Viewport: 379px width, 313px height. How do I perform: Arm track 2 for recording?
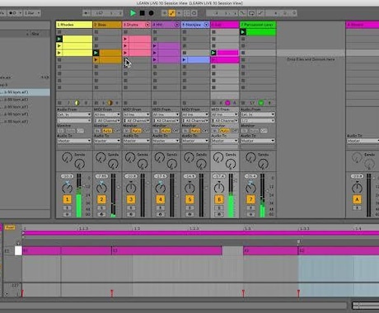point(101,214)
